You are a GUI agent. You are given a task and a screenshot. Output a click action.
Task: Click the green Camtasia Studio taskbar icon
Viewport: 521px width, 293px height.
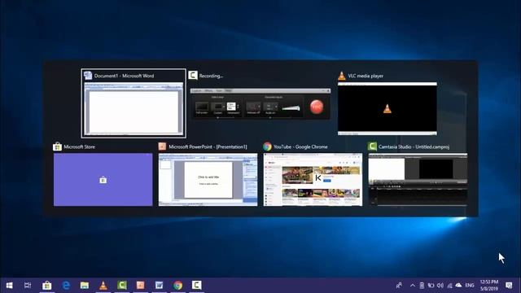click(122, 286)
